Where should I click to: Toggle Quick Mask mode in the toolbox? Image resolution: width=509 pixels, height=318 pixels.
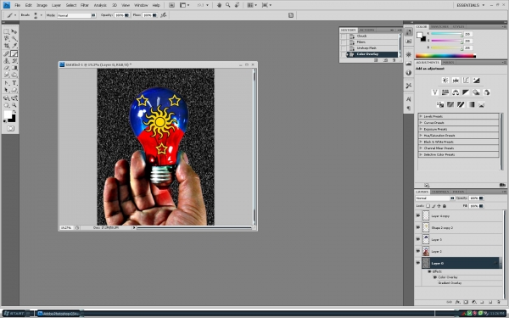pyautogui.click(x=10, y=129)
